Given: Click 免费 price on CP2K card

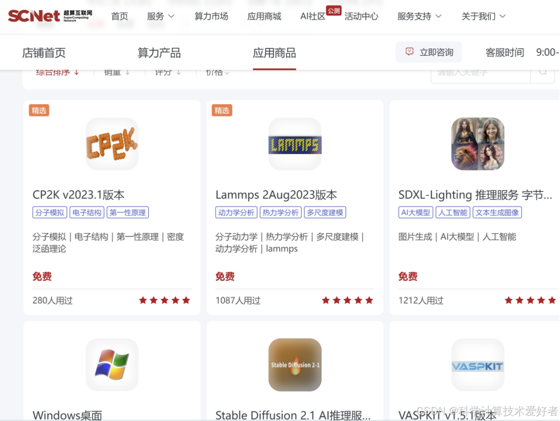Looking at the screenshot, I should pos(42,276).
